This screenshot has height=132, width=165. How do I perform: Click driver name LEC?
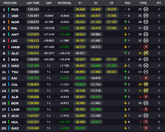coord(15,41)
